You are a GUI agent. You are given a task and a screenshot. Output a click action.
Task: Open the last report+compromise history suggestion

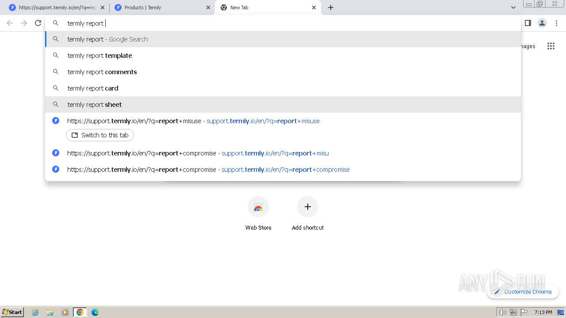pos(283,170)
